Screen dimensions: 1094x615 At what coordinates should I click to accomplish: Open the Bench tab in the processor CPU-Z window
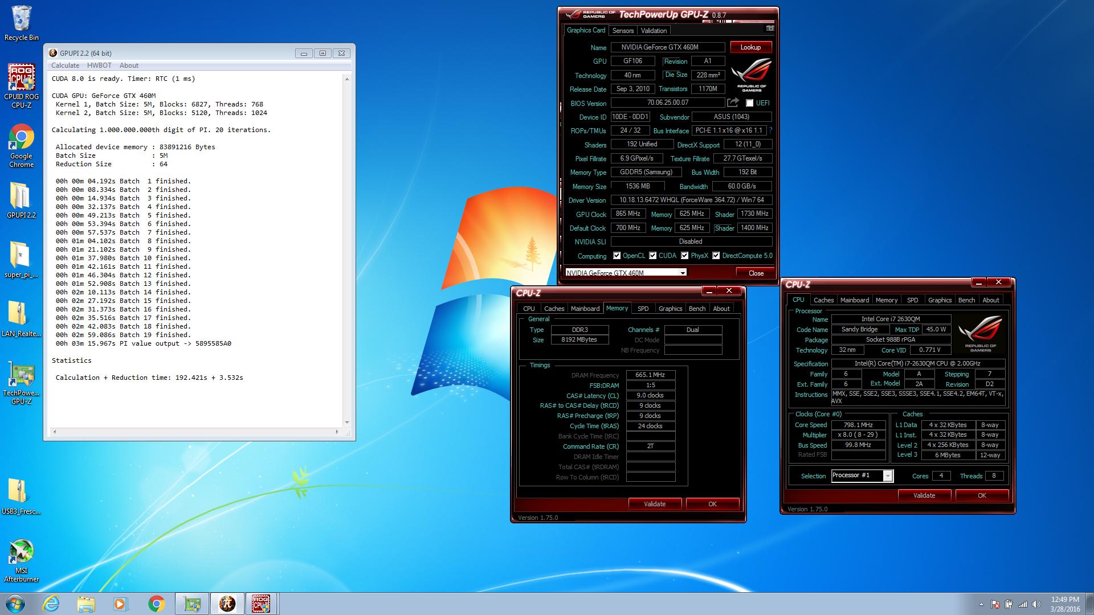pos(966,300)
